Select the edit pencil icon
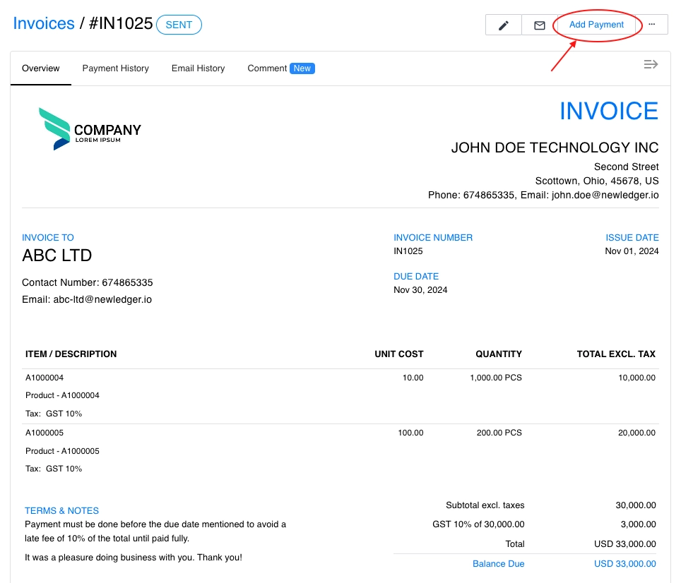The height and width of the screenshot is (583, 681). (503, 24)
